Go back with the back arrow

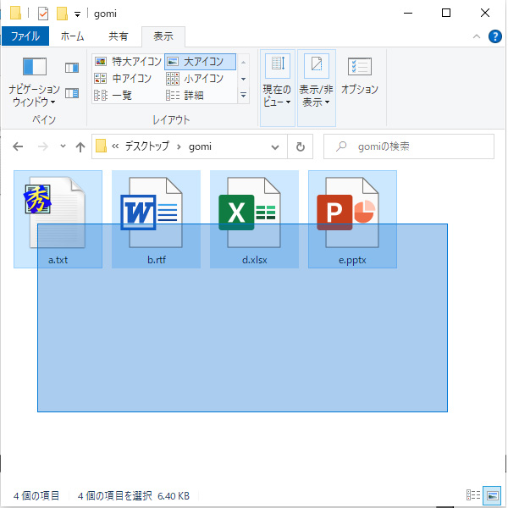click(18, 146)
